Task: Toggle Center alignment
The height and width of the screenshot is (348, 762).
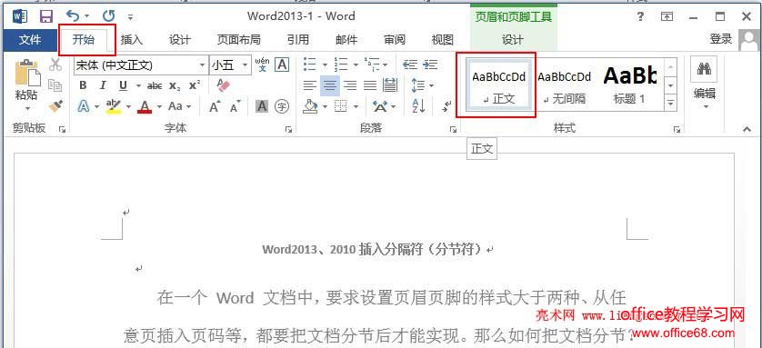Action: click(330, 86)
